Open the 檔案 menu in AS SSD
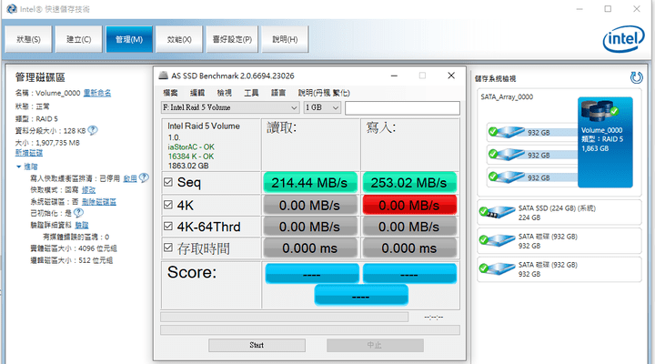 pyautogui.click(x=170, y=93)
